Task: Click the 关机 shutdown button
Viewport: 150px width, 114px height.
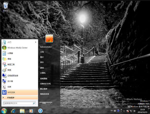Action: point(44,103)
